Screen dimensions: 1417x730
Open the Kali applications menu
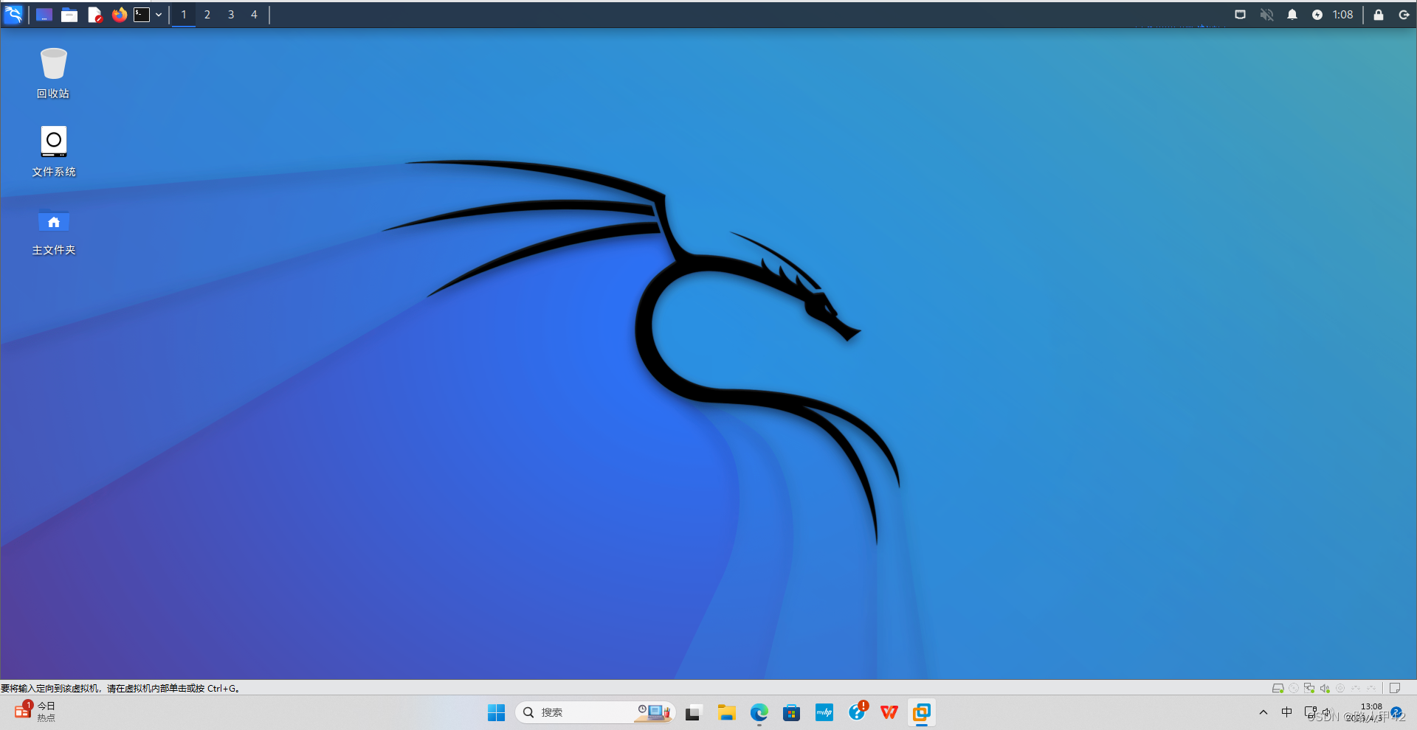point(13,14)
